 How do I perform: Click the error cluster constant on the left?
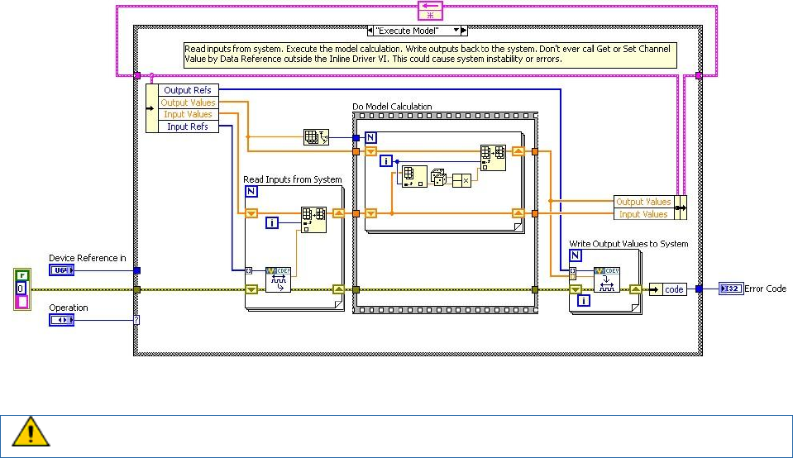pos(21,289)
